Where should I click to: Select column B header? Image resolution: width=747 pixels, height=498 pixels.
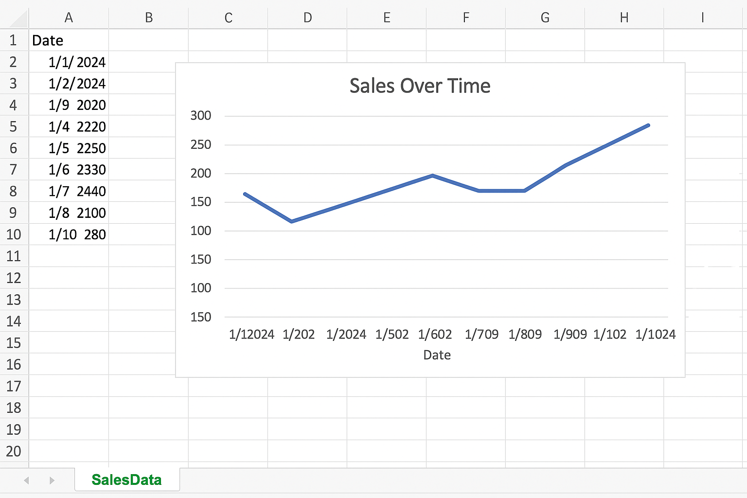[148, 18]
